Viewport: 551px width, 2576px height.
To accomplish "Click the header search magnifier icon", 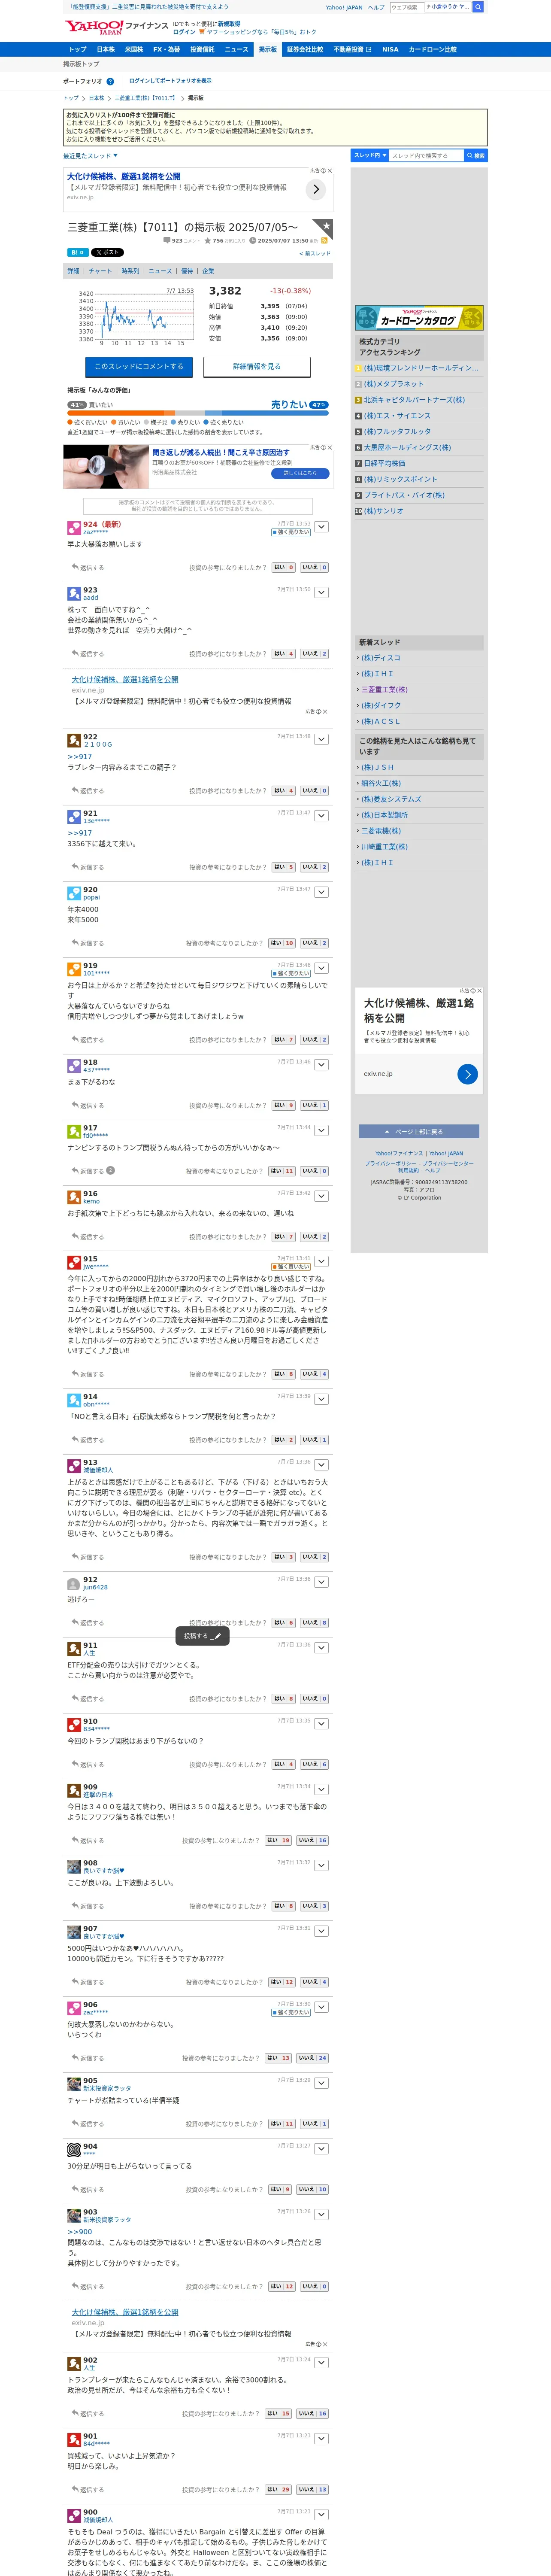I will 478,7.
